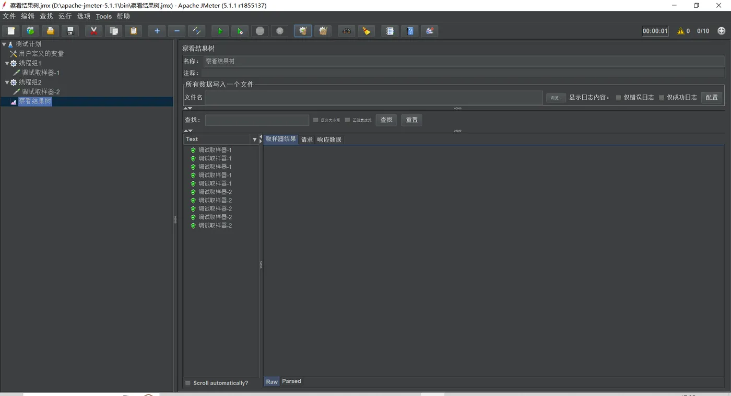The image size is (731, 396).
Task: Open 帮助 menu
Action: click(123, 16)
